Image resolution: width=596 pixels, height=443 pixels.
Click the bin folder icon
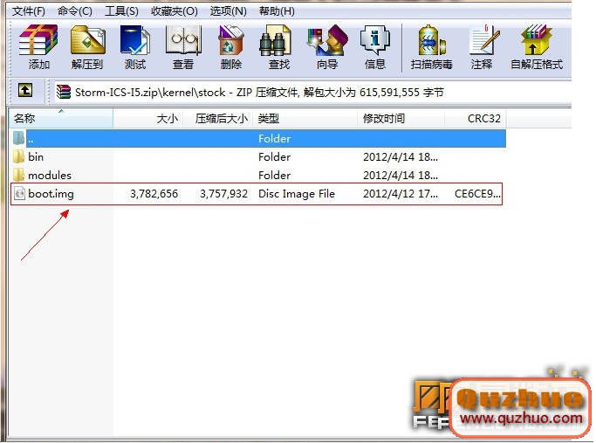coord(18,156)
